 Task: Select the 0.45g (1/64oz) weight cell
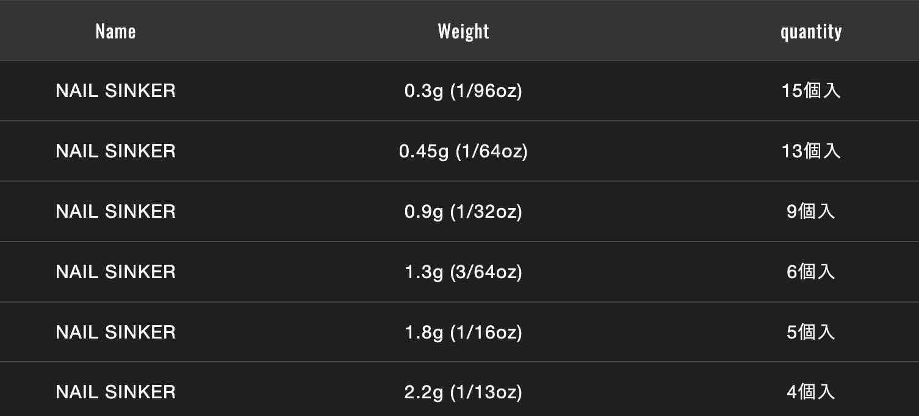[x=463, y=151]
